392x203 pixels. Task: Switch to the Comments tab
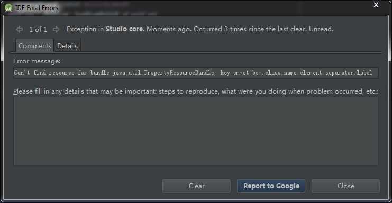click(x=35, y=45)
